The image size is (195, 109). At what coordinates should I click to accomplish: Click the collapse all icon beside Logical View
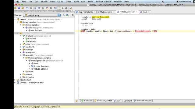pyautogui.click(x=64, y=15)
